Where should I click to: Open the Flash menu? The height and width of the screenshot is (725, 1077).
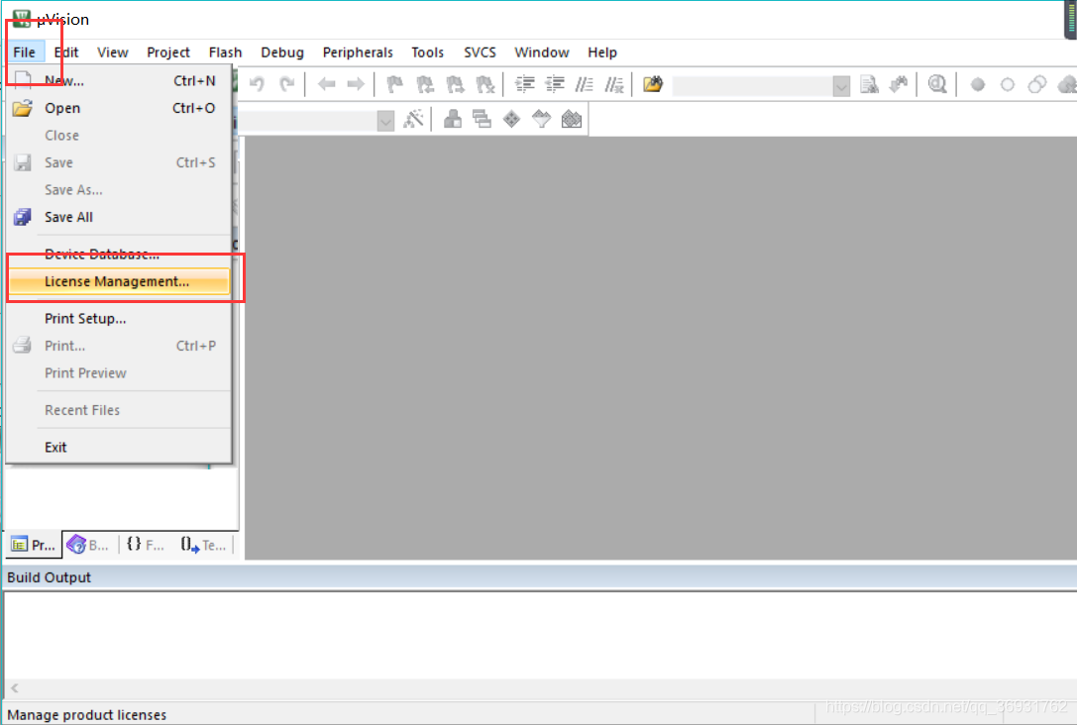(225, 52)
